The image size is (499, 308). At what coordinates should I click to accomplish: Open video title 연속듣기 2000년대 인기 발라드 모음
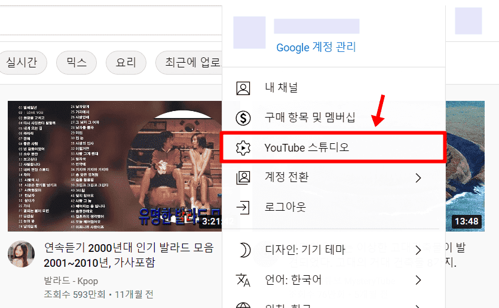[129, 255]
